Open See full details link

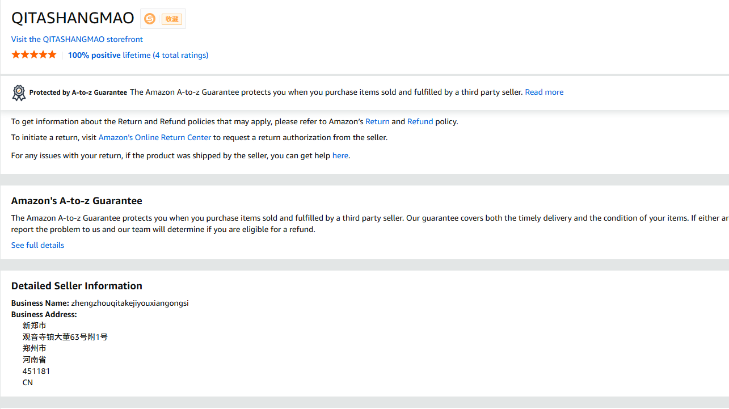coord(37,245)
